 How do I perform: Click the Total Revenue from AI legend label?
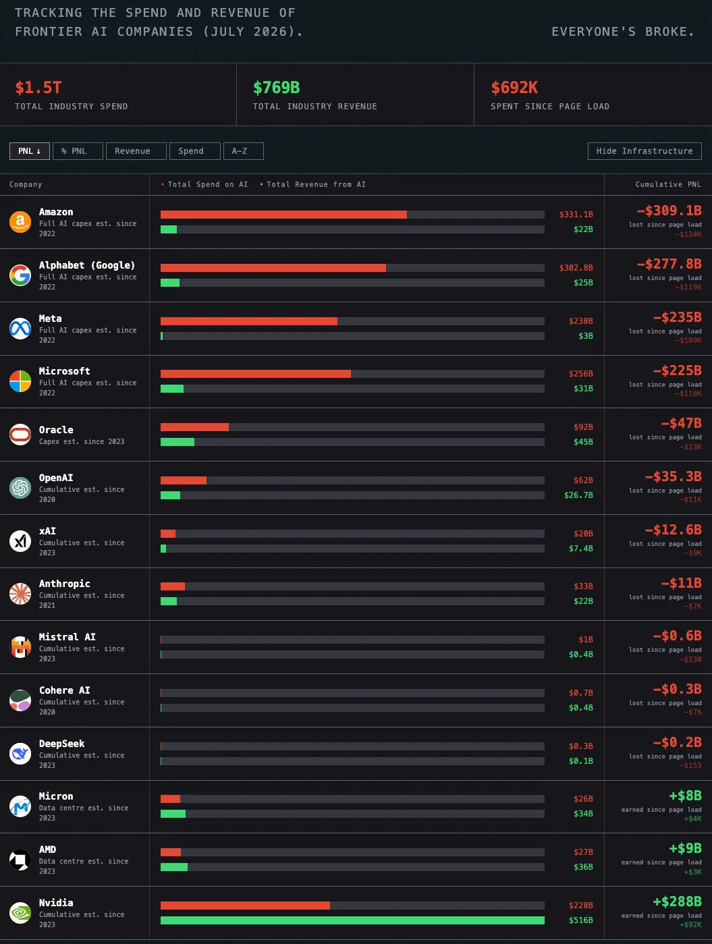pos(316,184)
